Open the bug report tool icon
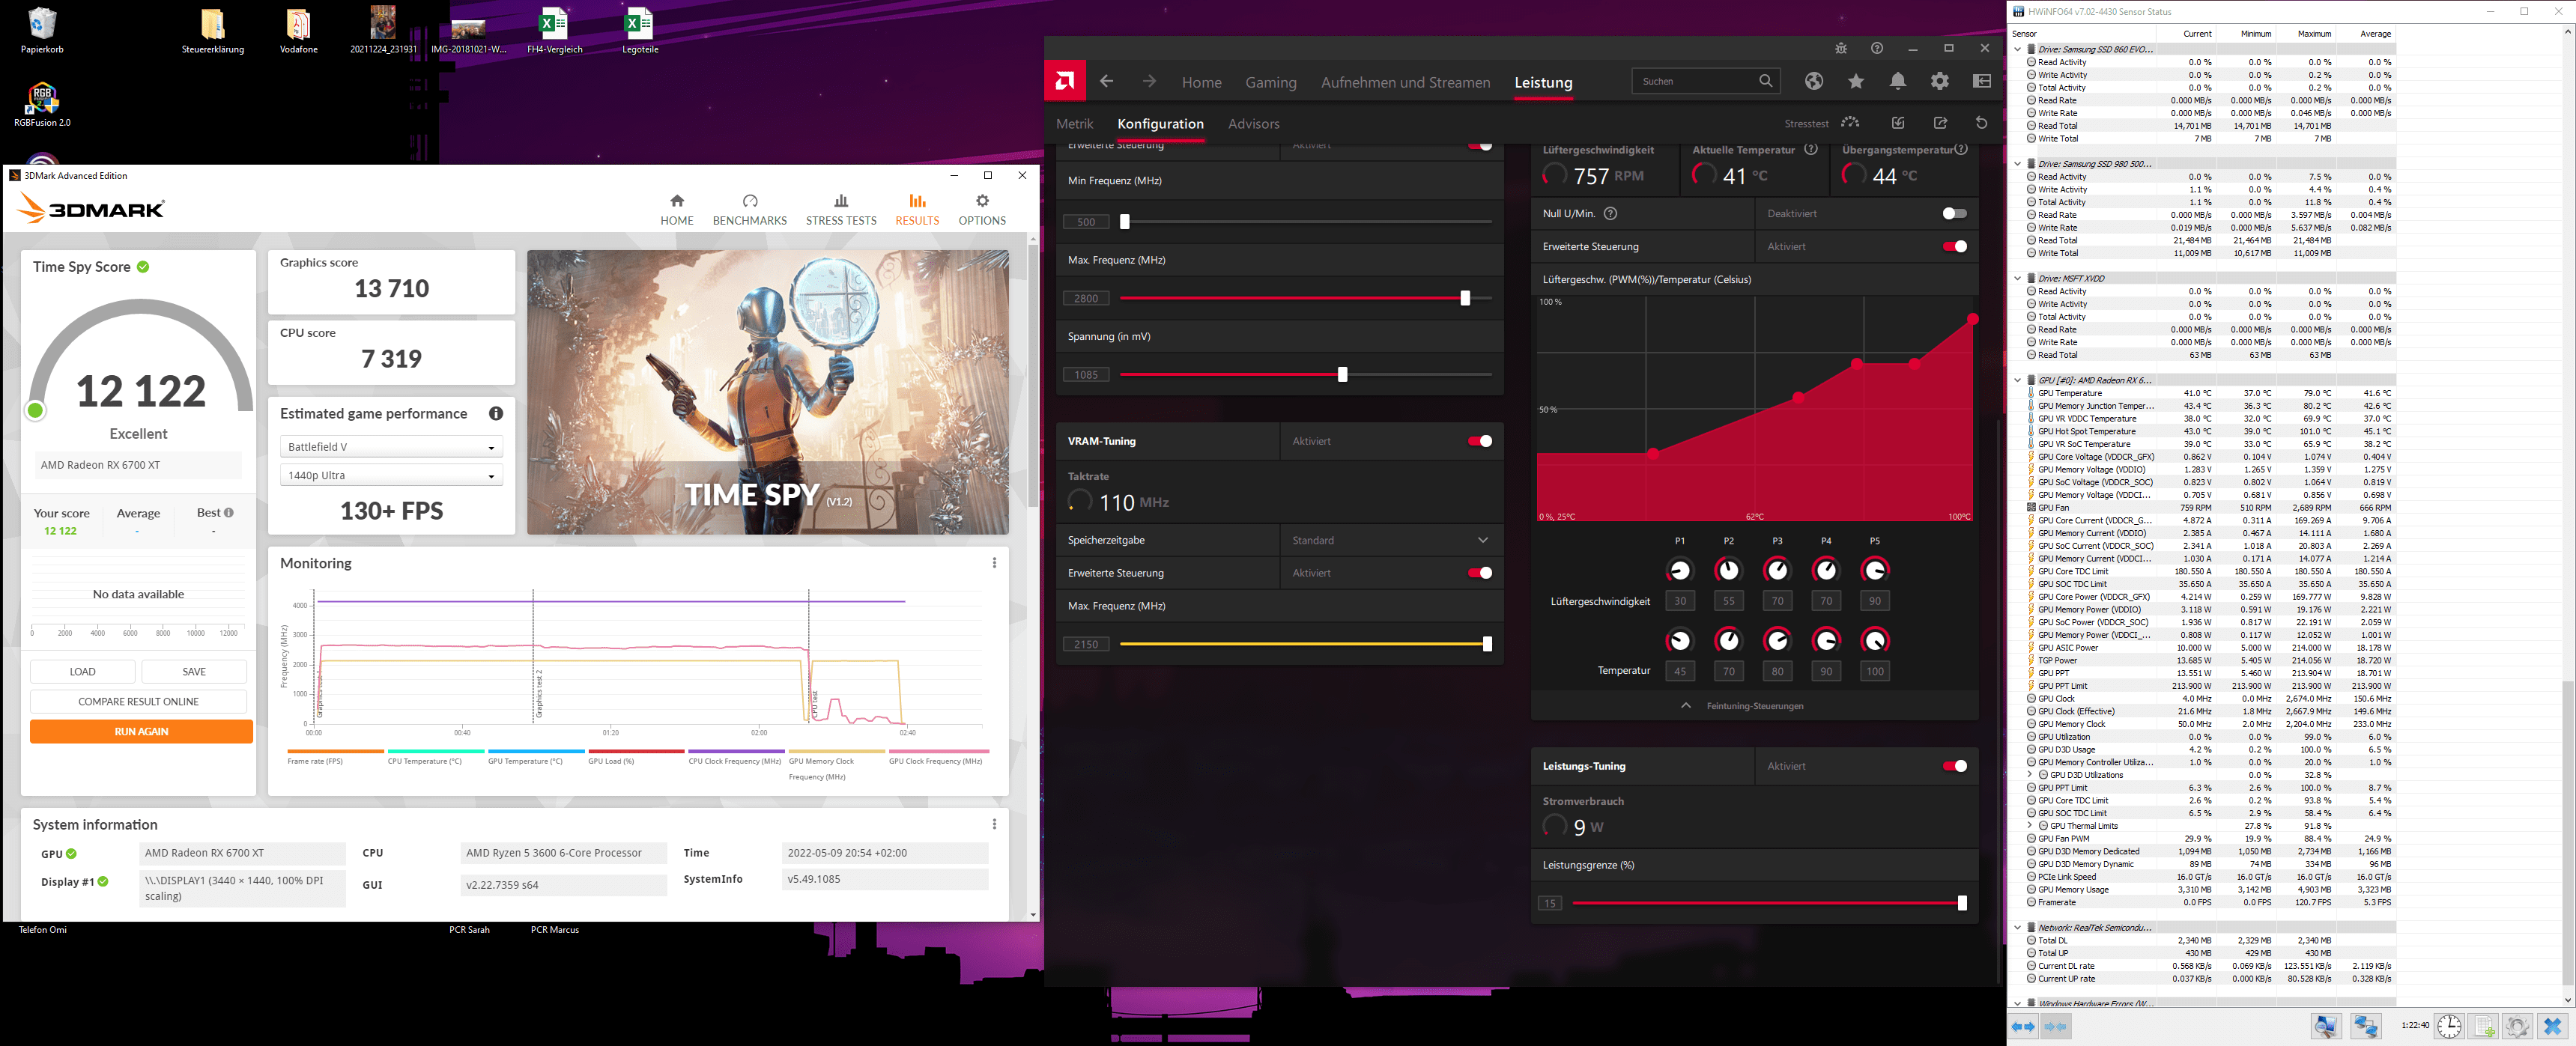Screen dimensions: 2576x1046 (1841, 48)
